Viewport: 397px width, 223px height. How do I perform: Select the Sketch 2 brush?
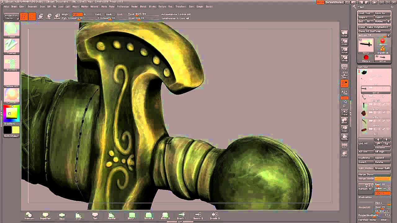point(149,216)
